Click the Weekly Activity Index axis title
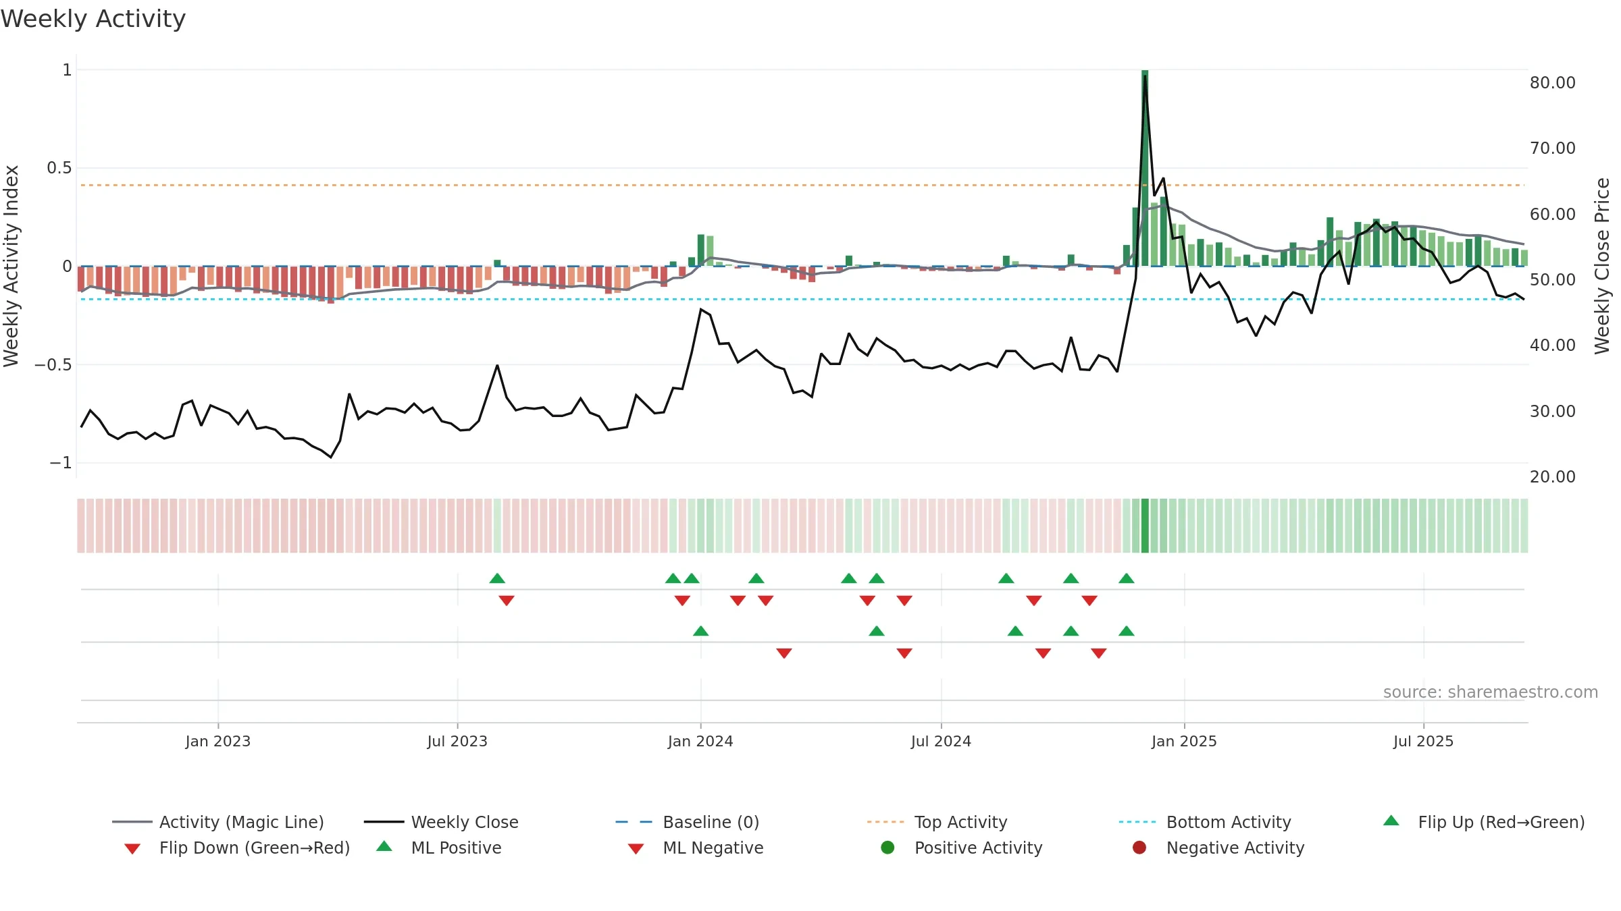1621x911 pixels. click(11, 266)
